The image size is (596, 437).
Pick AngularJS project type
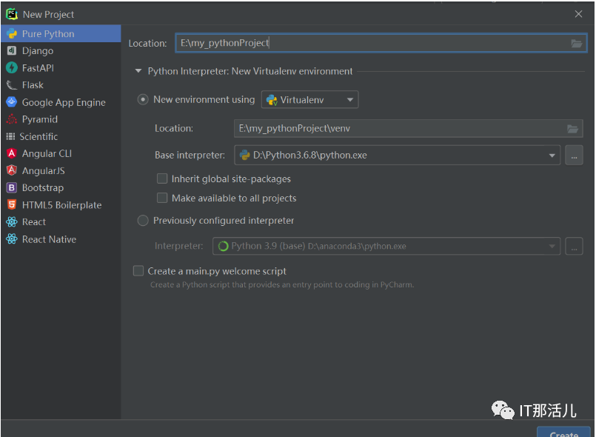point(61,170)
